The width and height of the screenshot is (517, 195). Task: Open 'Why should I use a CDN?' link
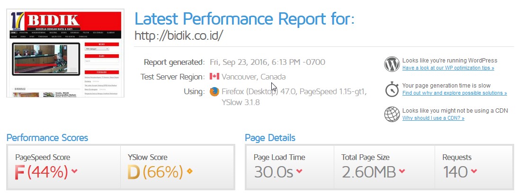433,118
